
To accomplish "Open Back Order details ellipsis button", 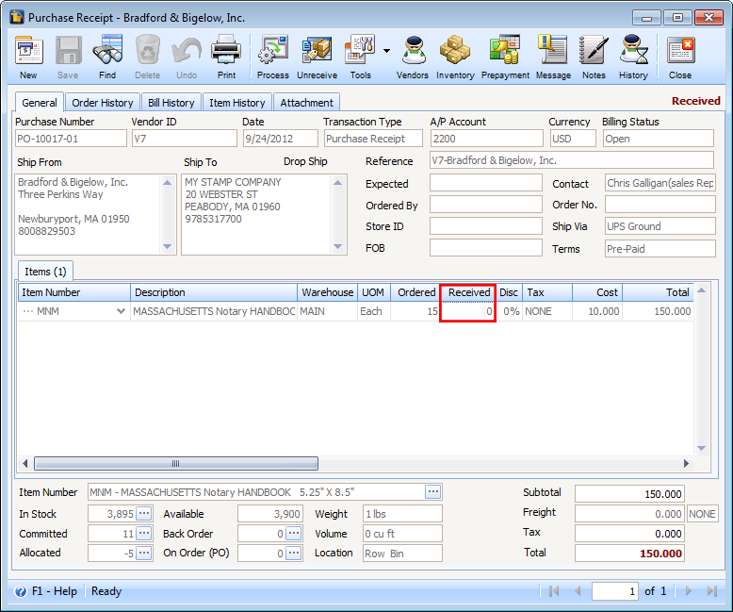I will pos(294,533).
